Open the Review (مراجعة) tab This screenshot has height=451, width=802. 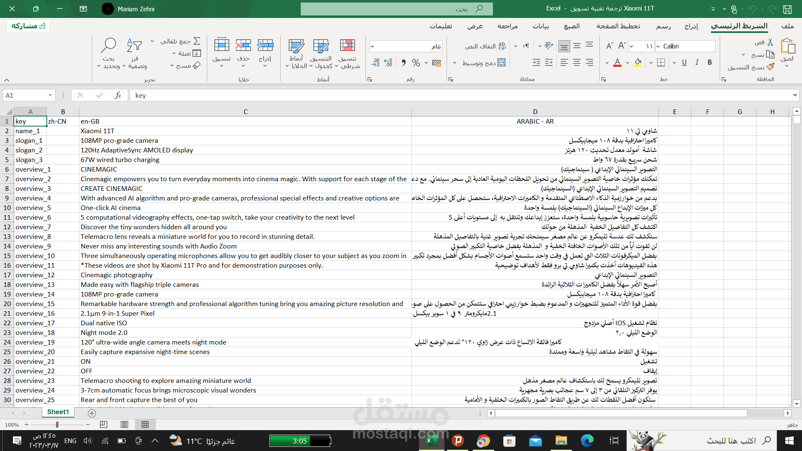point(508,26)
